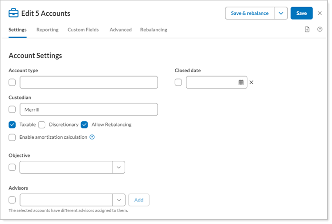The height and width of the screenshot is (224, 332).
Task: Open the Closed date calendar picker
Action: (241, 82)
